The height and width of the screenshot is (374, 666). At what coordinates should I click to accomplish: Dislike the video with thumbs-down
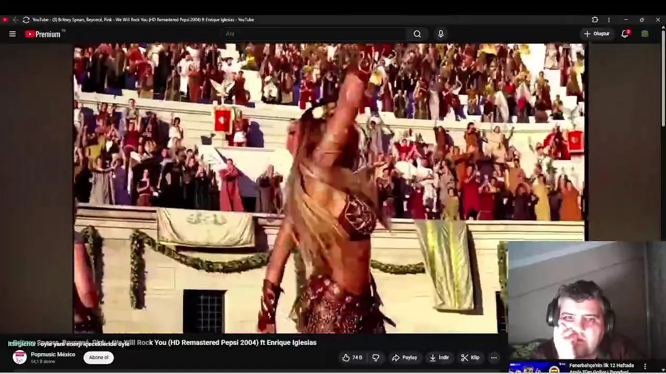pyautogui.click(x=376, y=357)
